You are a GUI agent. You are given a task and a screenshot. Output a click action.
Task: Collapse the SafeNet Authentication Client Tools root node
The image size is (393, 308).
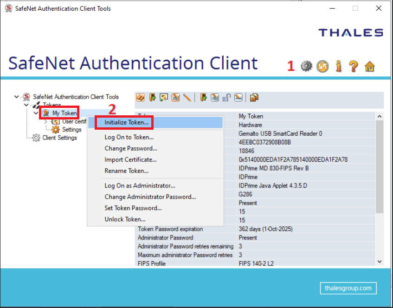[17, 97]
